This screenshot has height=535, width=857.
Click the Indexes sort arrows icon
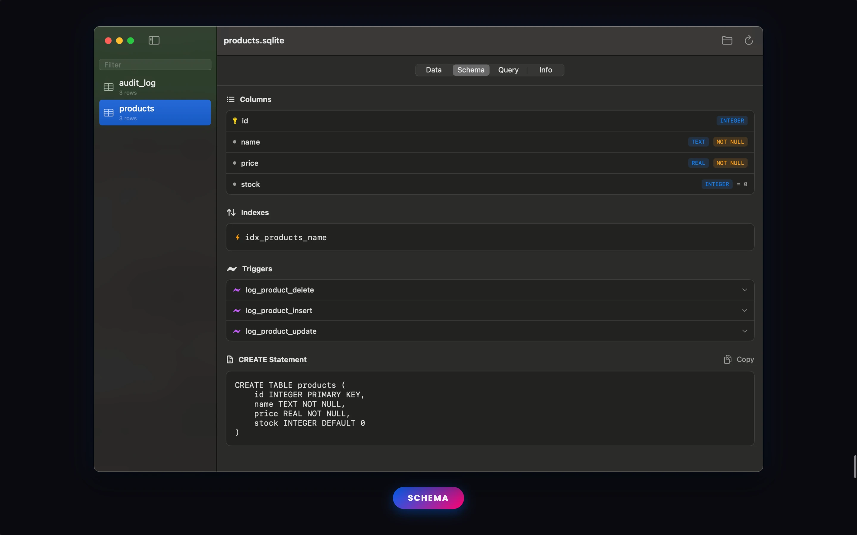coord(231,212)
